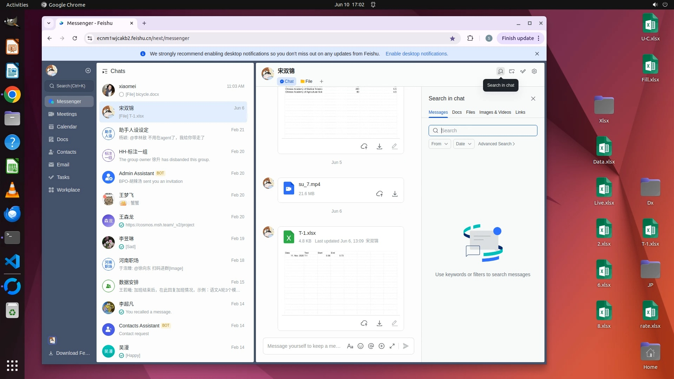Viewport: 674px width, 379px height.
Task: Open emoji picker in message box
Action: tap(361, 346)
